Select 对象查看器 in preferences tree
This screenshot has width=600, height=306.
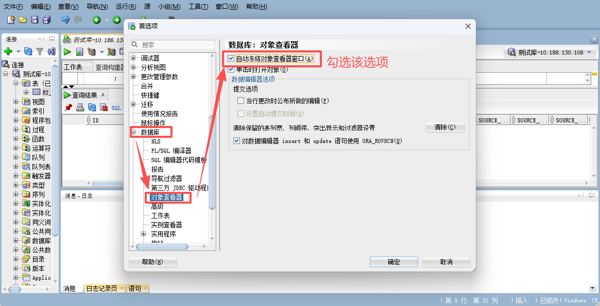[x=166, y=197]
